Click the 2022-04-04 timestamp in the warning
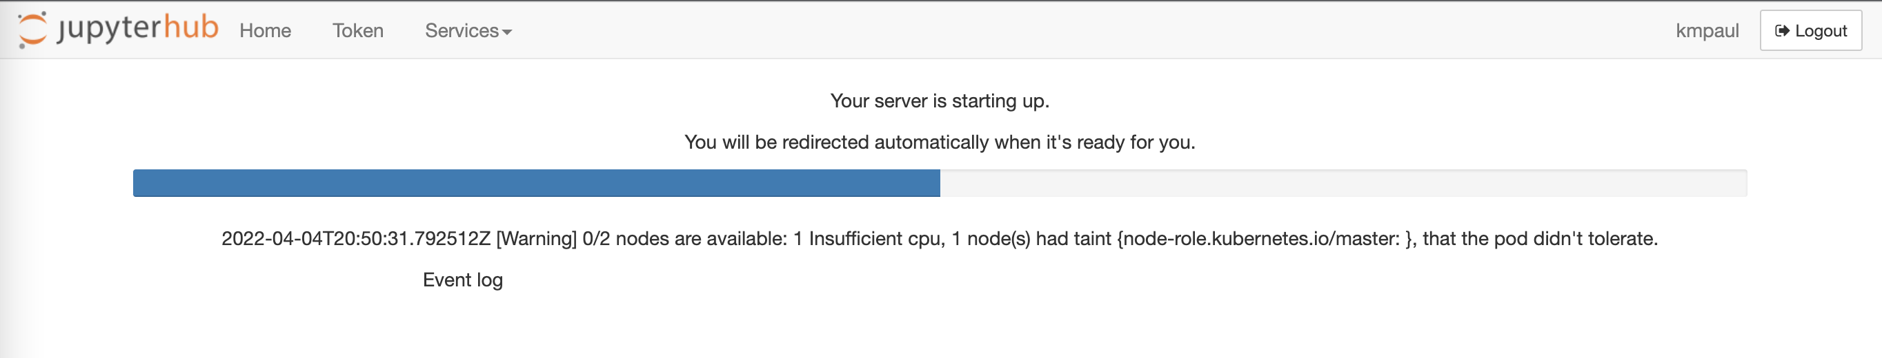Image resolution: width=1882 pixels, height=358 pixels. [x=356, y=238]
